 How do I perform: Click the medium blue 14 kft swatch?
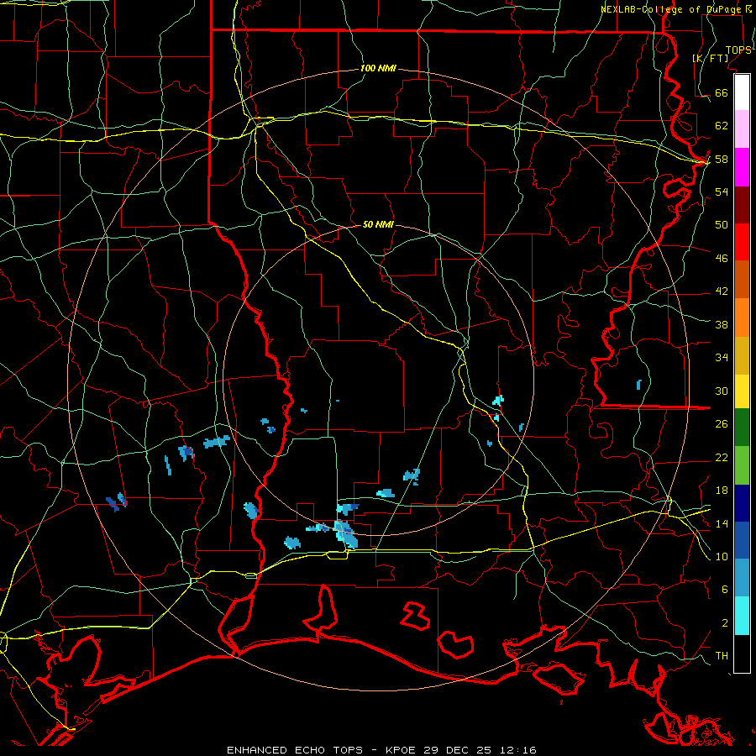coord(742,540)
